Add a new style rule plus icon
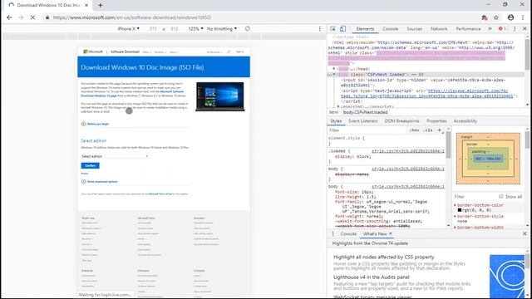Screen dimensions: 532x299 click(x=440, y=130)
